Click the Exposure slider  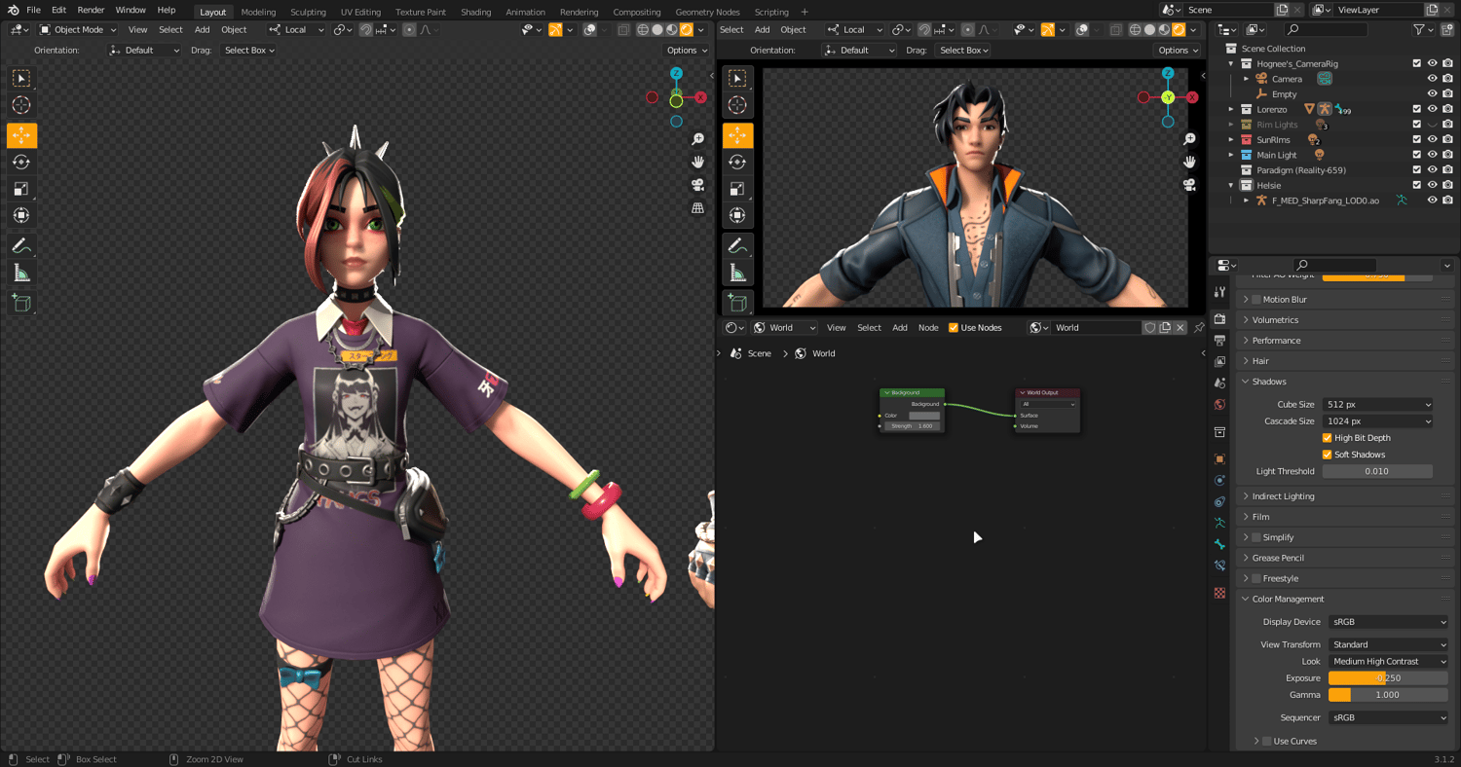click(1388, 678)
